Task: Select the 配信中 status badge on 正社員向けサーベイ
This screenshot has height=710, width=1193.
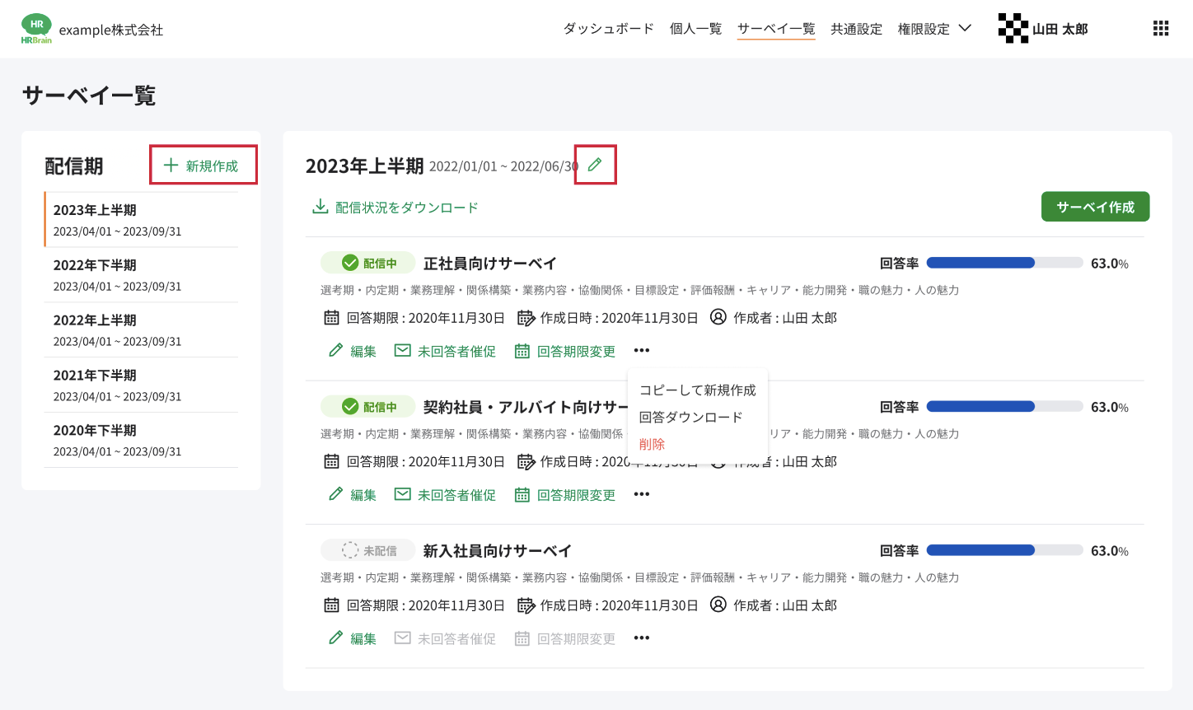Action: click(x=368, y=262)
